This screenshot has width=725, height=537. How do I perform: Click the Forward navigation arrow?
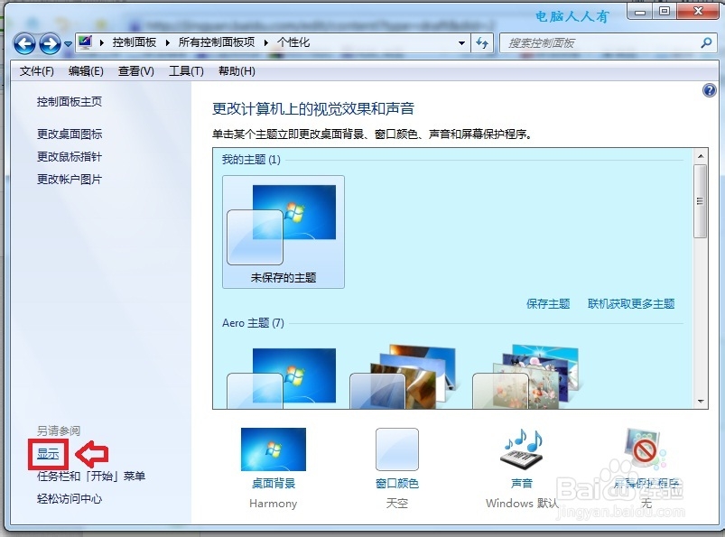[46, 42]
